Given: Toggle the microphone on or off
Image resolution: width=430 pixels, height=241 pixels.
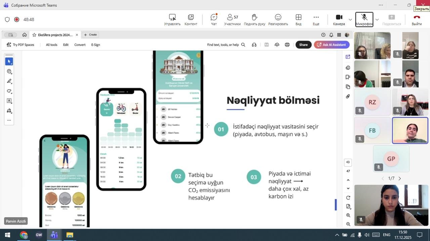Looking at the screenshot, I should point(364,19).
